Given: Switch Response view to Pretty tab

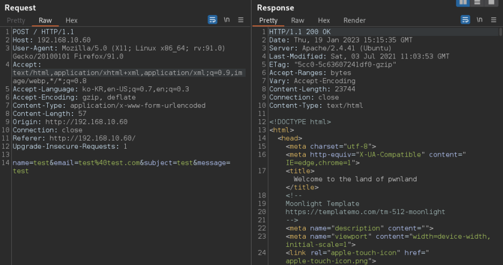Looking at the screenshot, I should [268, 20].
